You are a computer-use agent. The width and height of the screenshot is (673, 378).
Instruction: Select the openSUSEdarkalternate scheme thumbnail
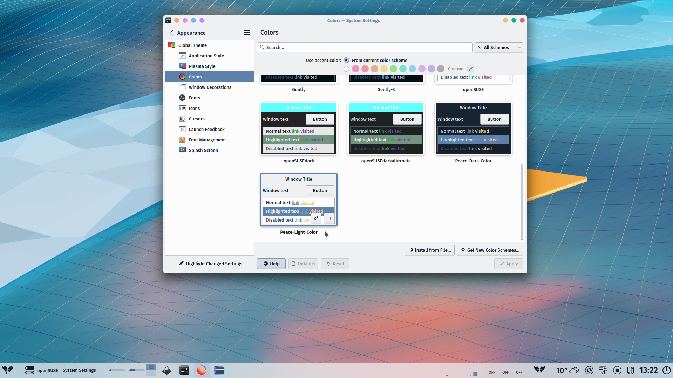pyautogui.click(x=386, y=128)
